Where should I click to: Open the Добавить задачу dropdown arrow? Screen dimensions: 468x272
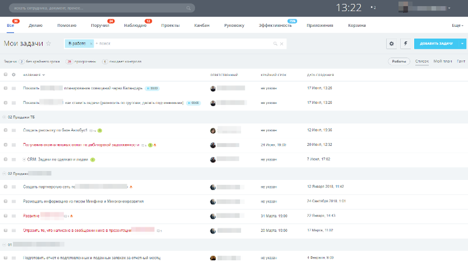[462, 44]
